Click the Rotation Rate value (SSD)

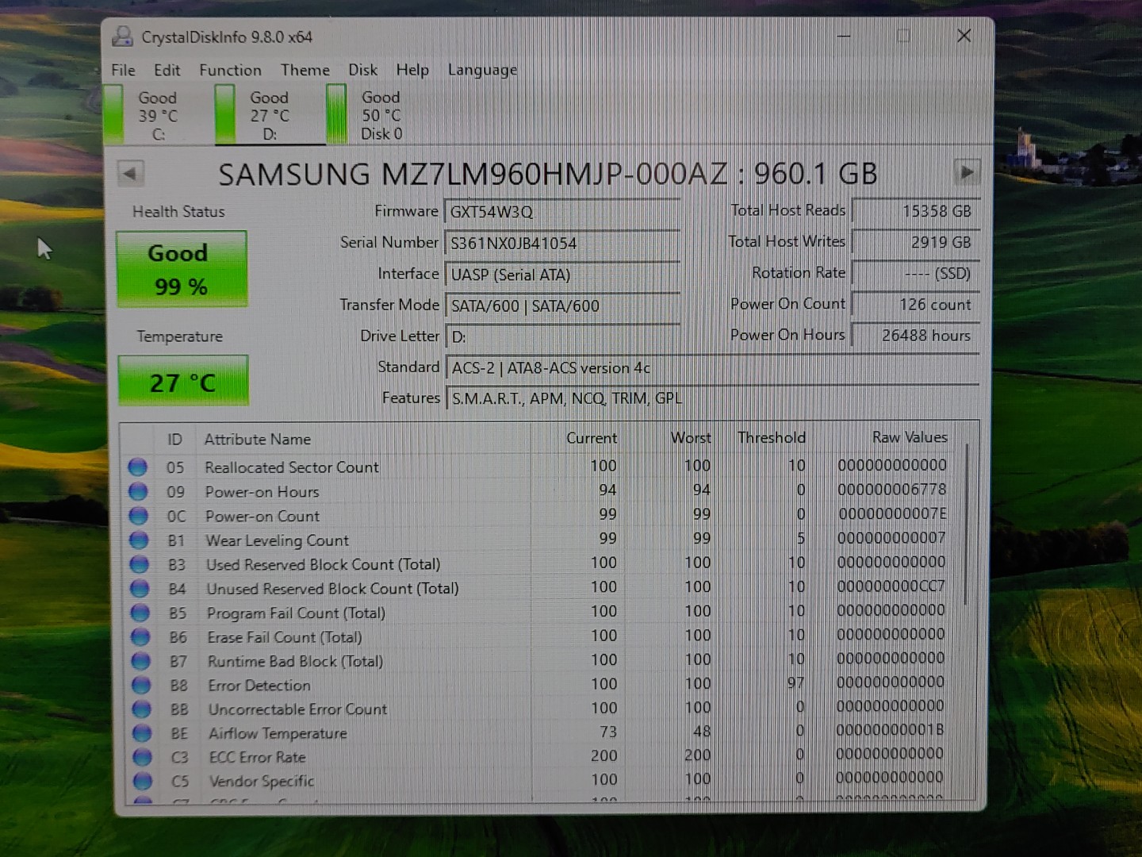(x=915, y=273)
